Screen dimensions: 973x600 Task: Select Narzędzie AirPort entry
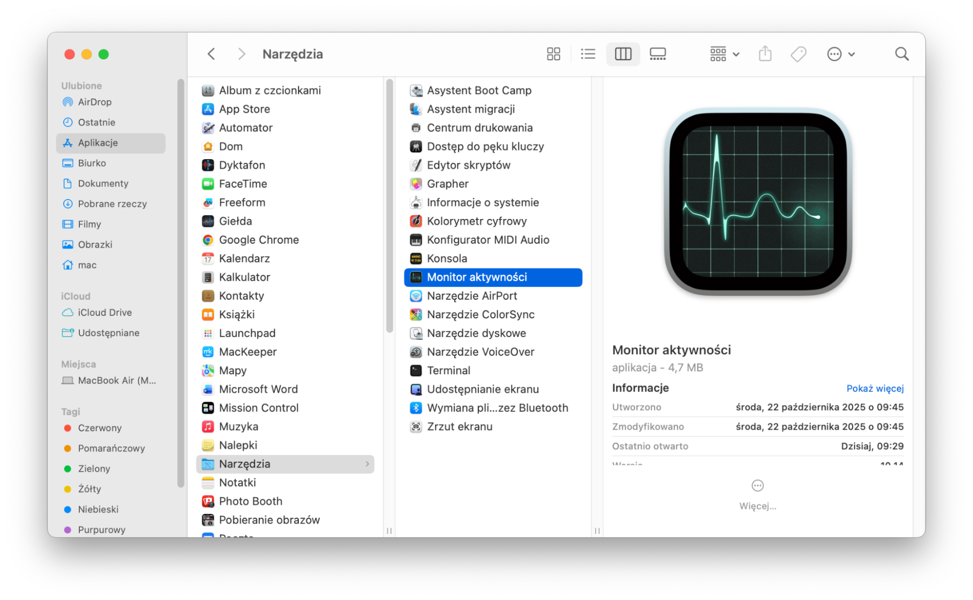point(493,296)
